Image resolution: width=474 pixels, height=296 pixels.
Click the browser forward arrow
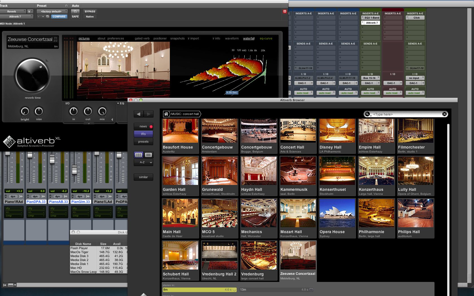pos(148,114)
